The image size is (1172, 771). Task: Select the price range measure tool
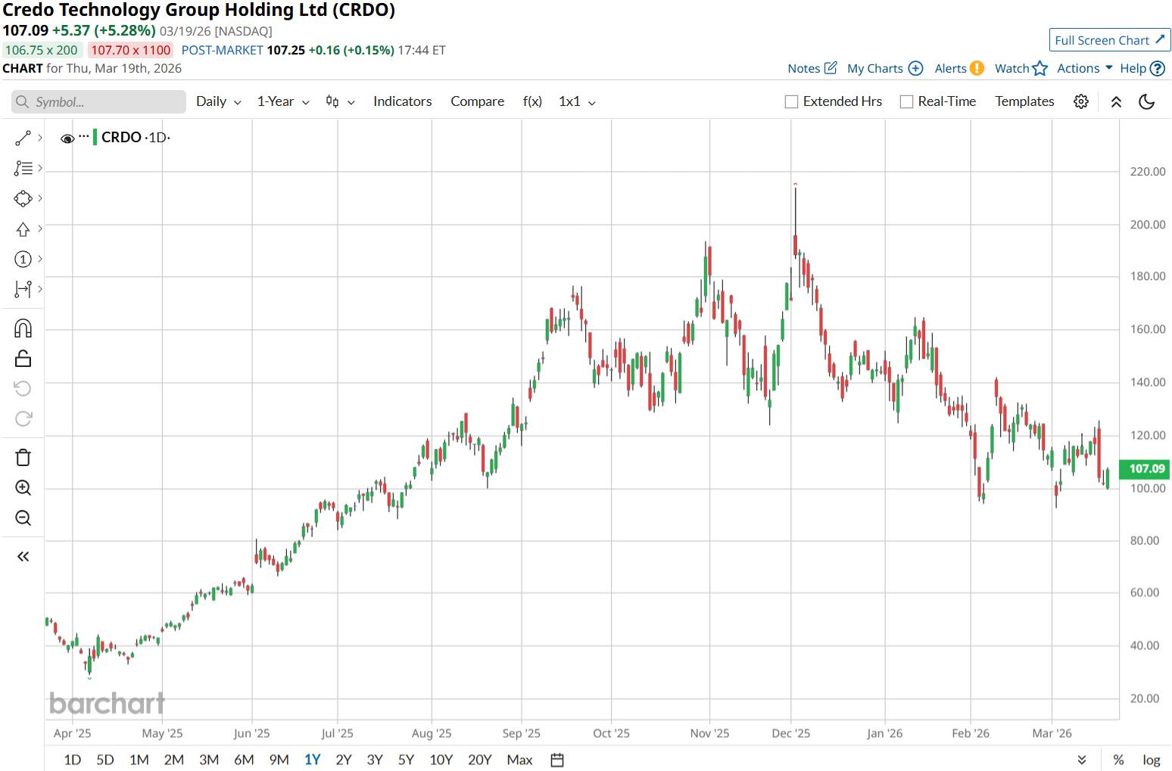23,289
